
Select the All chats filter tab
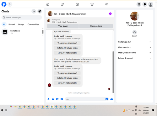pyautogui.click(x=4, y=24)
